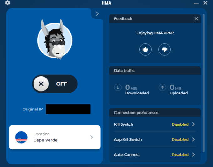Expand Kill Switch settings chevron
Viewport: 213px width, 167px height.
tap(194, 124)
